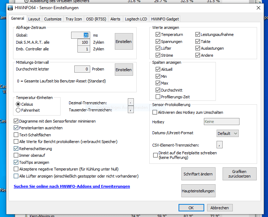Screen dimensions: 268x217
Task: Switch to the Layout tab
Action: coord(34,19)
